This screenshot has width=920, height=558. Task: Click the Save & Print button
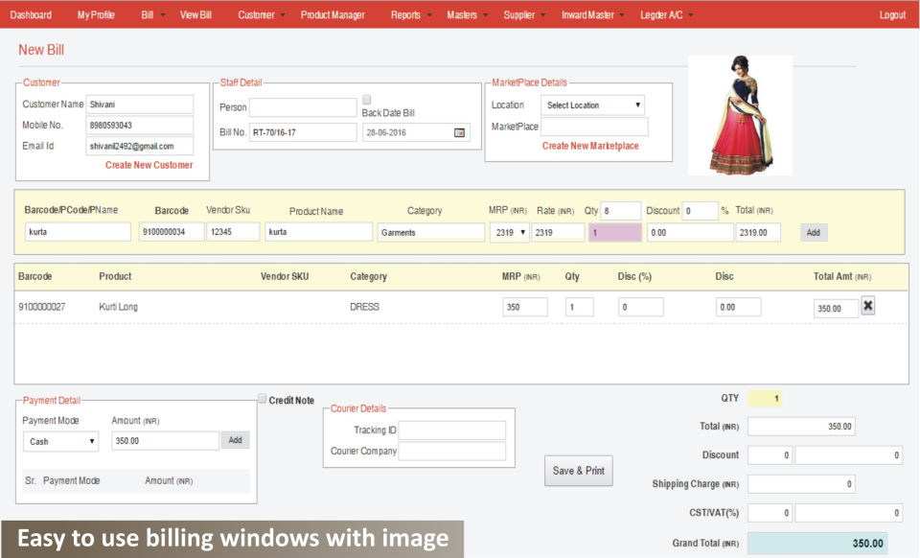click(578, 471)
